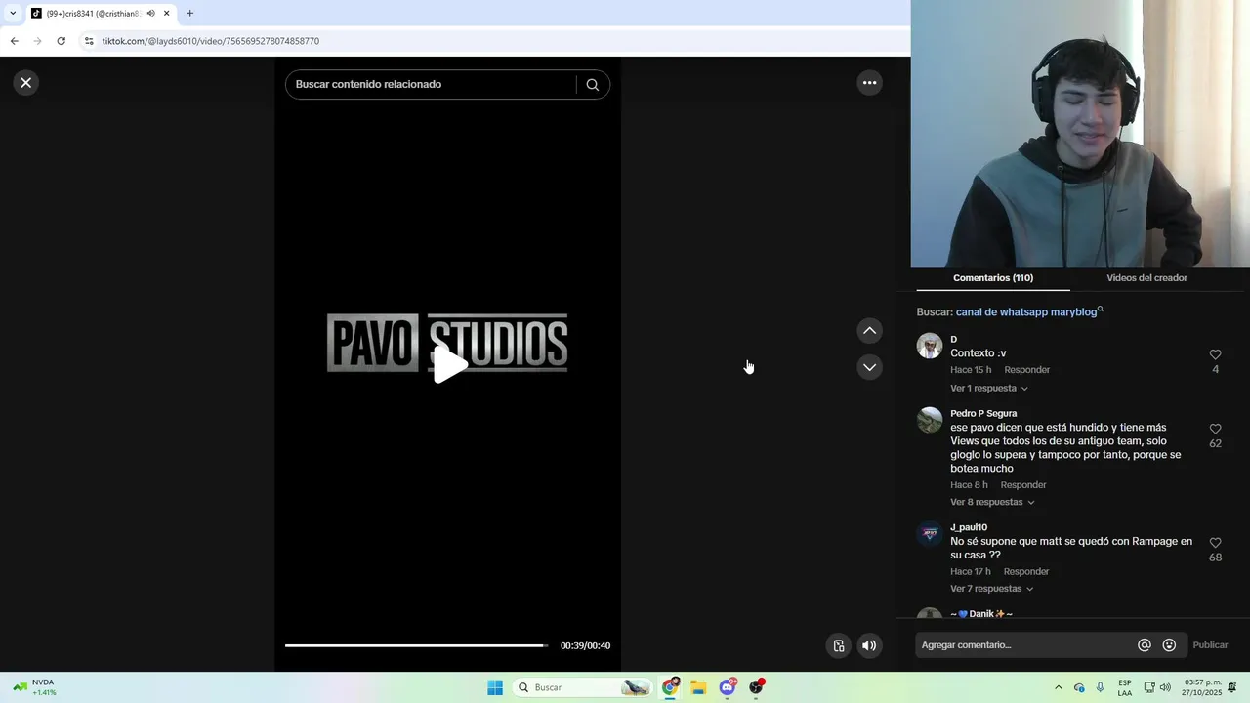Open D's profile avatar
The height and width of the screenshot is (703, 1250).
click(930, 346)
